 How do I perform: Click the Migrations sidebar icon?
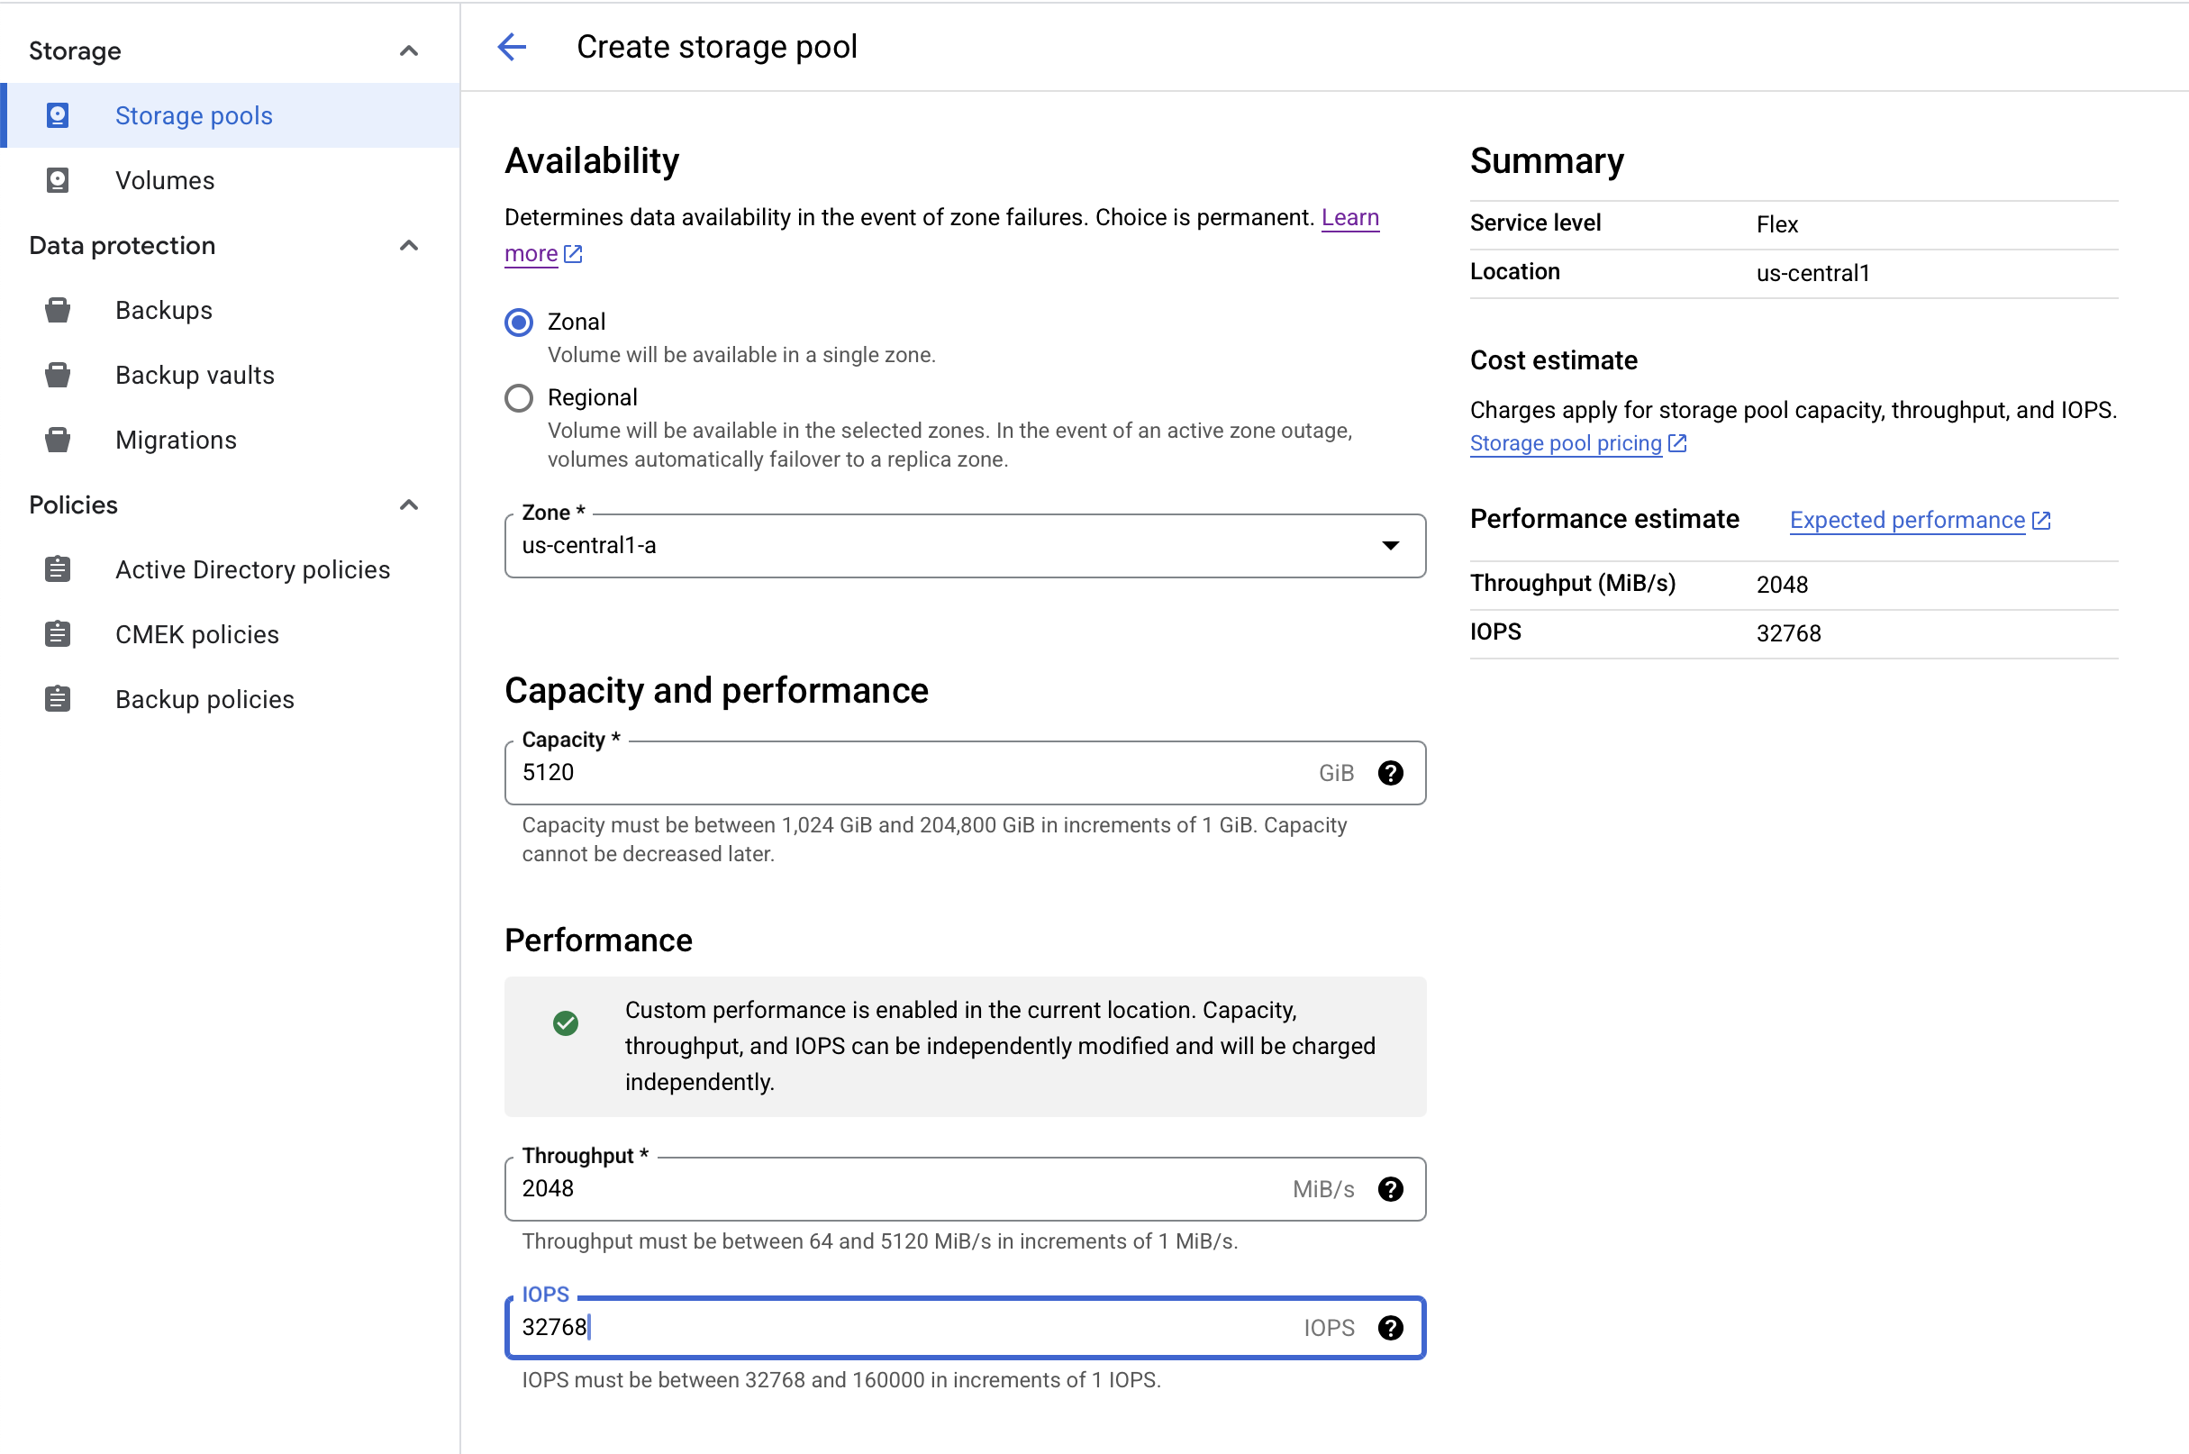pos(58,440)
